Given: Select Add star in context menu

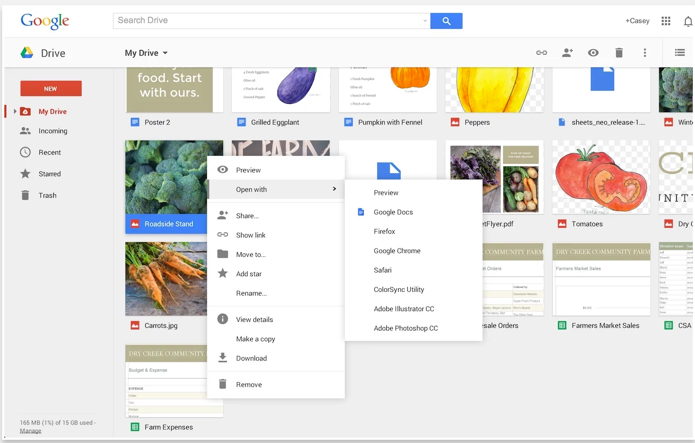Looking at the screenshot, I should tap(249, 274).
